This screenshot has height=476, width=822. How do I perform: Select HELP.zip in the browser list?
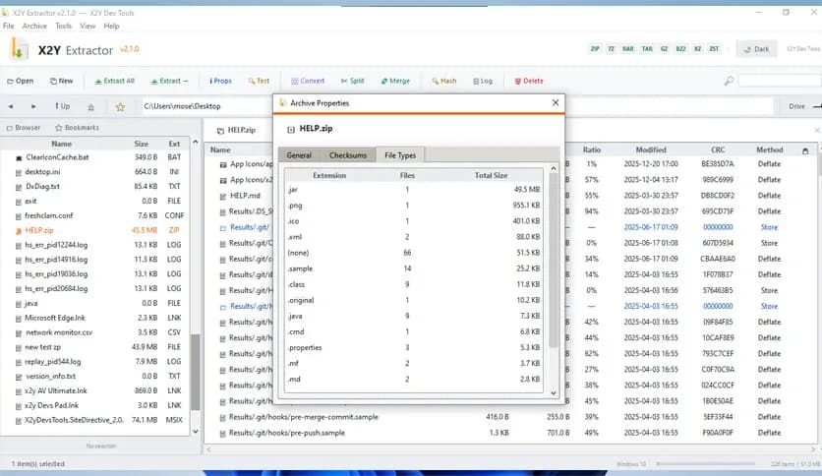pos(97,230)
